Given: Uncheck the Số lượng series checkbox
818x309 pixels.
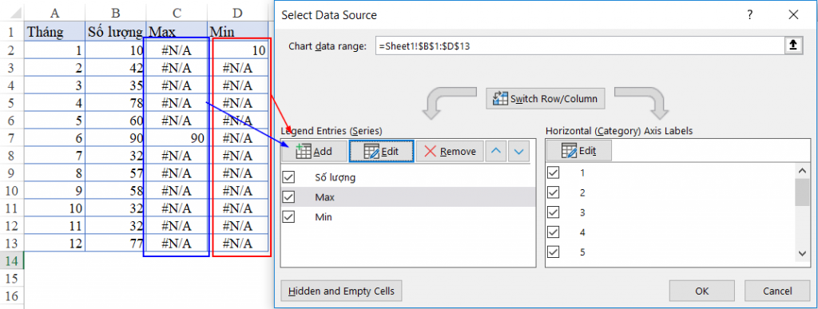Looking at the screenshot, I should pyautogui.click(x=288, y=177).
